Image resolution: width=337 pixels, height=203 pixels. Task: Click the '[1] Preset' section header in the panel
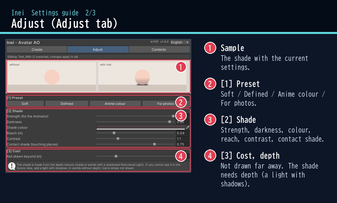[15, 98]
